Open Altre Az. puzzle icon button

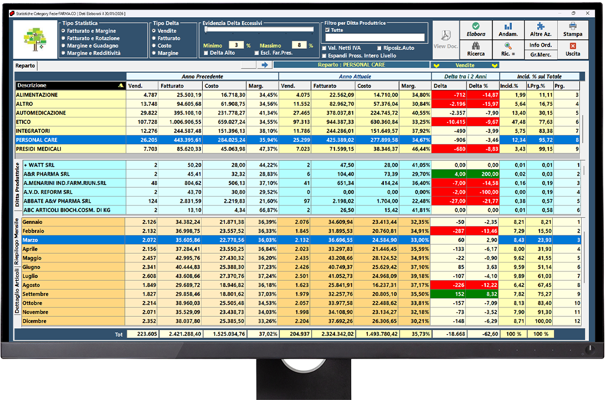tap(540, 30)
